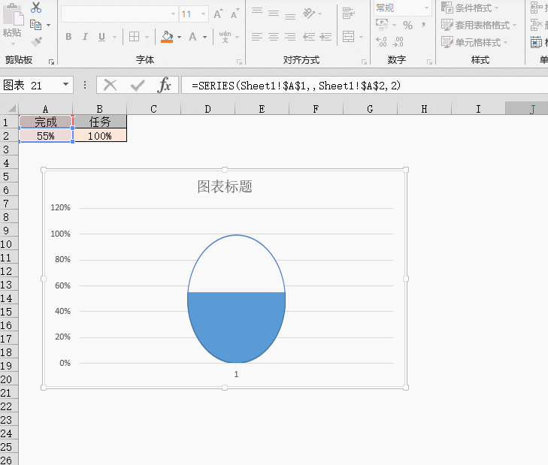Select cell A1 完成
The height and width of the screenshot is (465, 548).
pyautogui.click(x=45, y=122)
